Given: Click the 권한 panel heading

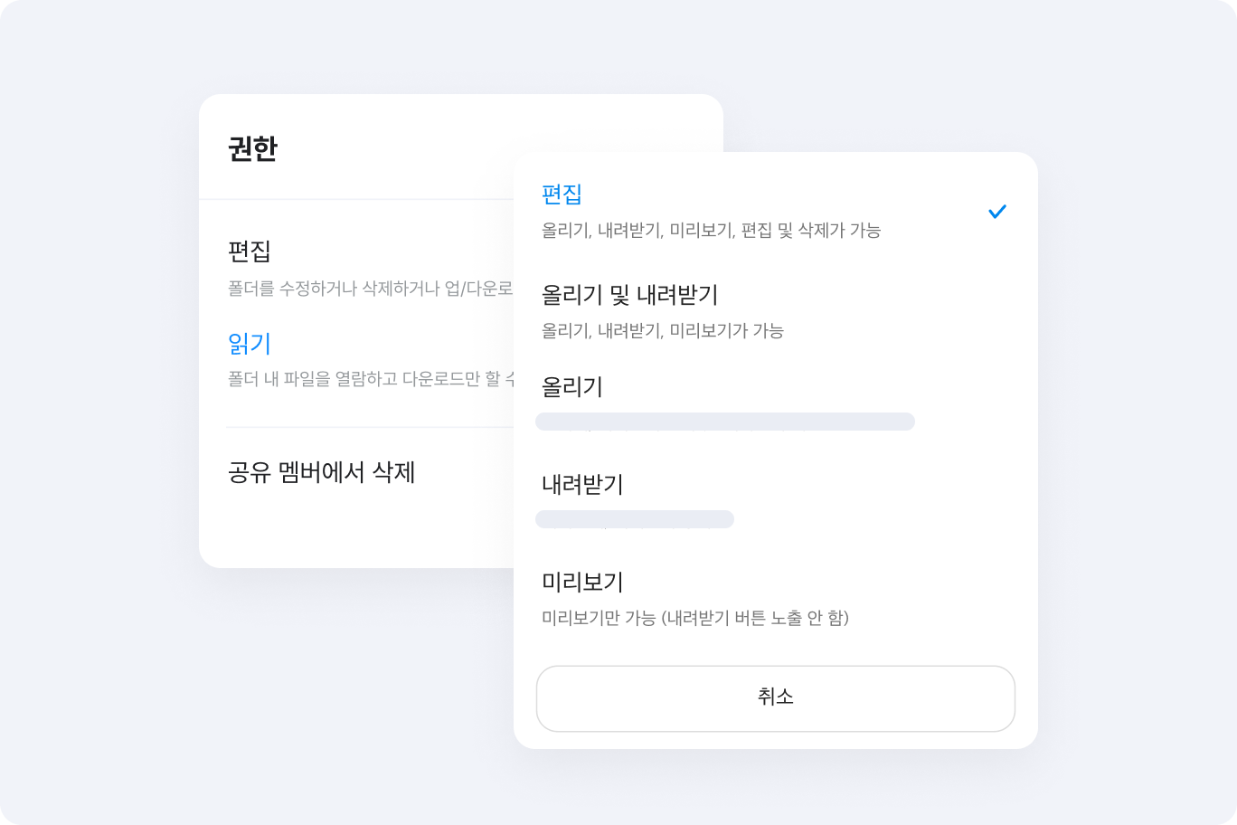Looking at the screenshot, I should [252, 149].
